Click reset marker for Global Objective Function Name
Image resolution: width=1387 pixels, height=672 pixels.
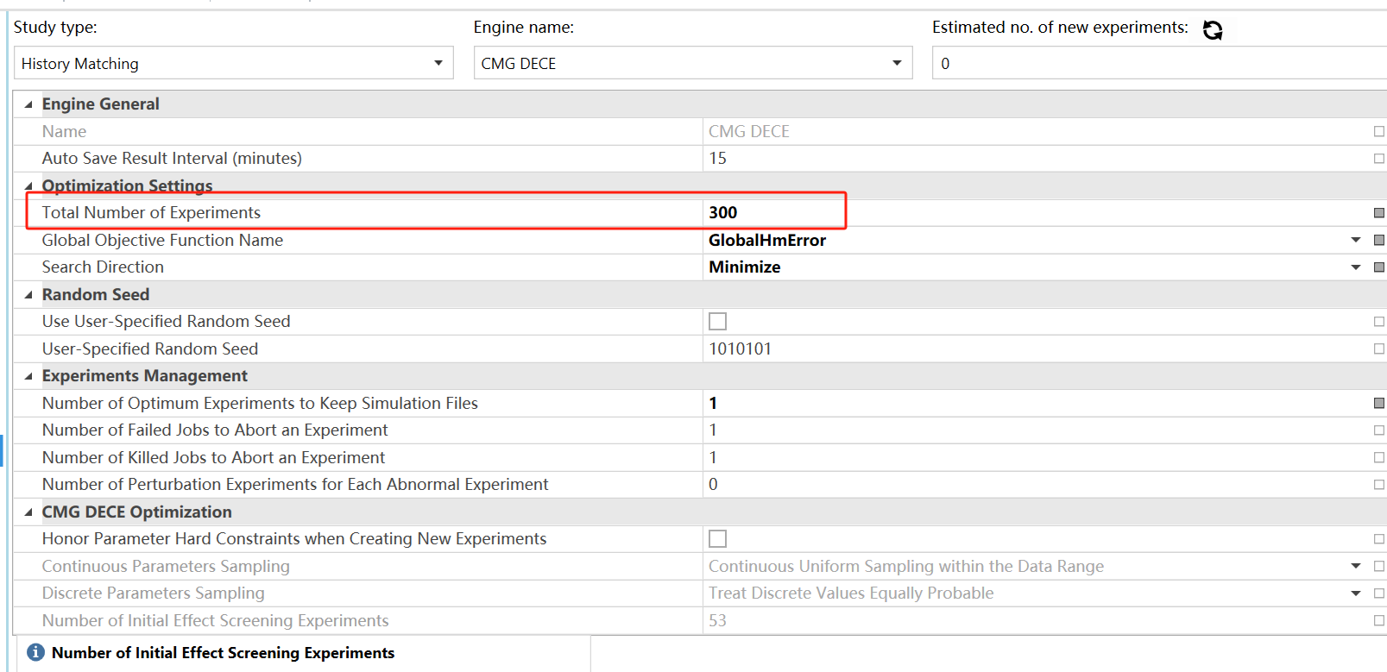point(1378,241)
